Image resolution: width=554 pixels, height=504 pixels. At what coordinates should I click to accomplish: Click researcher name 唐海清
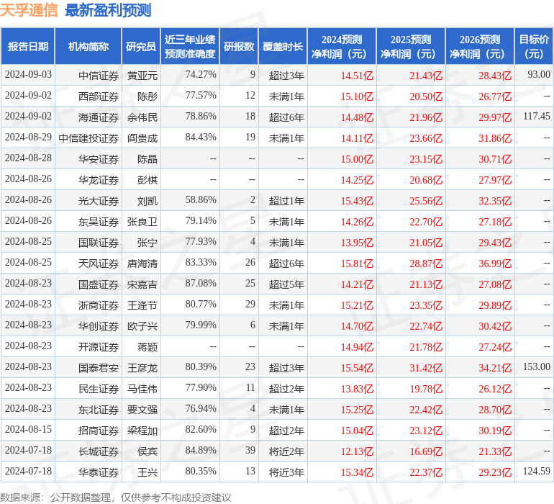[142, 263]
